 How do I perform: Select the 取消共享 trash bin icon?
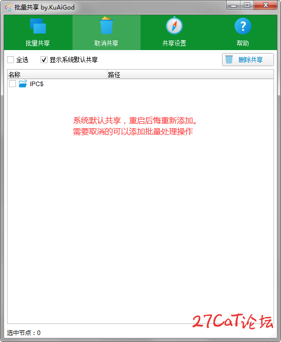(106, 26)
